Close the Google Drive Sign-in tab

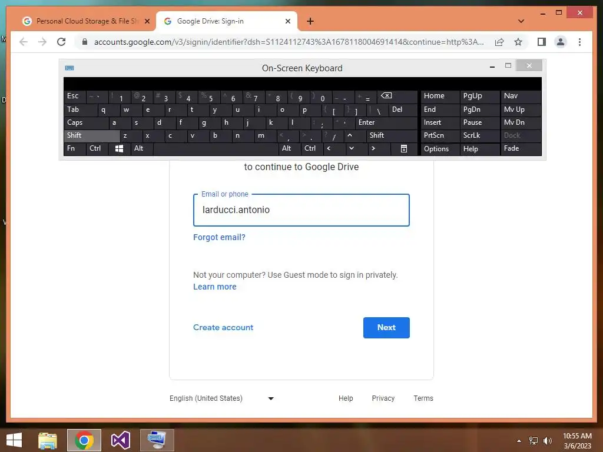(287, 21)
